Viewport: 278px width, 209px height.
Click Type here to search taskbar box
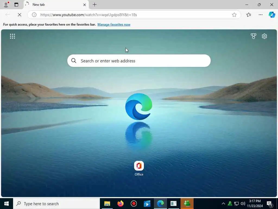click(x=56, y=204)
